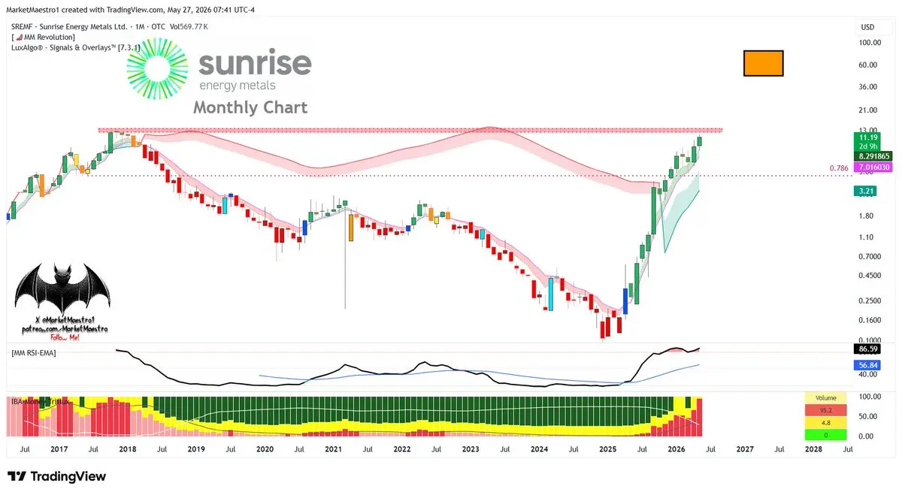Screen dimensions: 902x495
Task: Click the 2024 label on the time axis
Action: [x=539, y=448]
